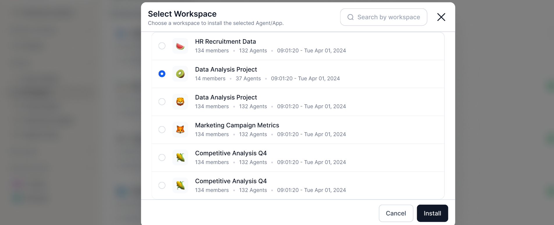Click the kiwi icon of the selected workspace
Viewport: 554px width, 225px height.
tap(180, 74)
